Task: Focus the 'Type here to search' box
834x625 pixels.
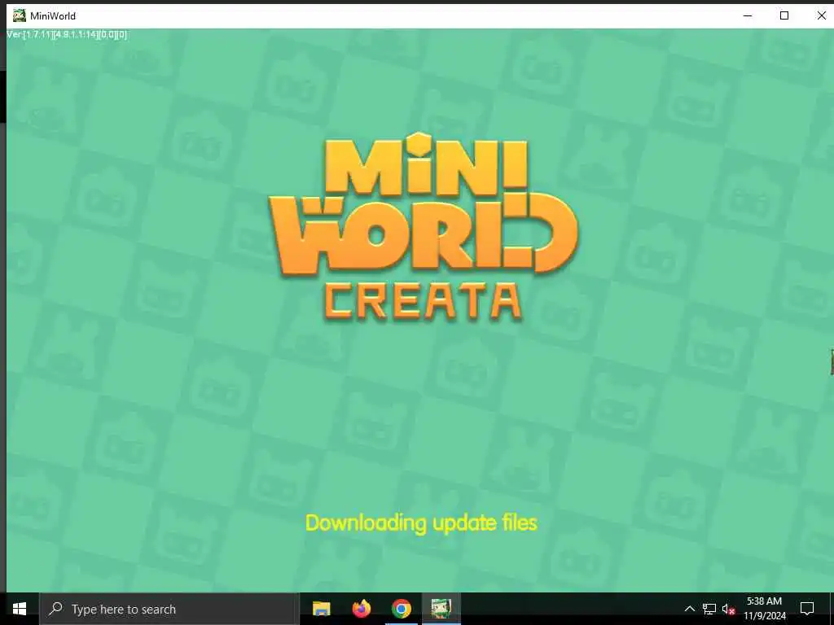Action: 169,609
